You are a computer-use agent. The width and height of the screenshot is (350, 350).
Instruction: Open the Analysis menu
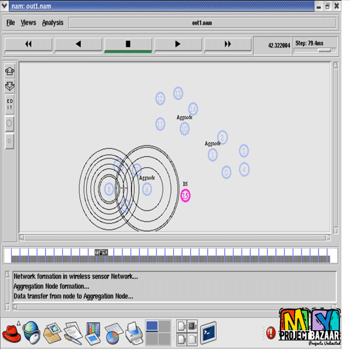[x=52, y=23]
